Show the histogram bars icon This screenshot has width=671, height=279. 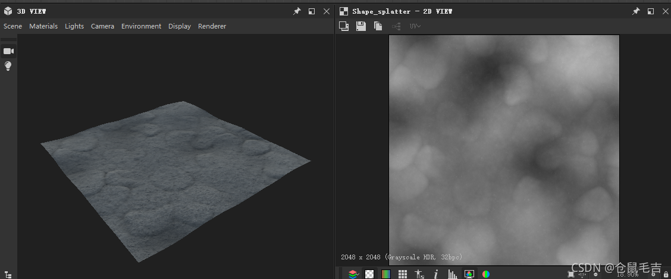click(452, 274)
